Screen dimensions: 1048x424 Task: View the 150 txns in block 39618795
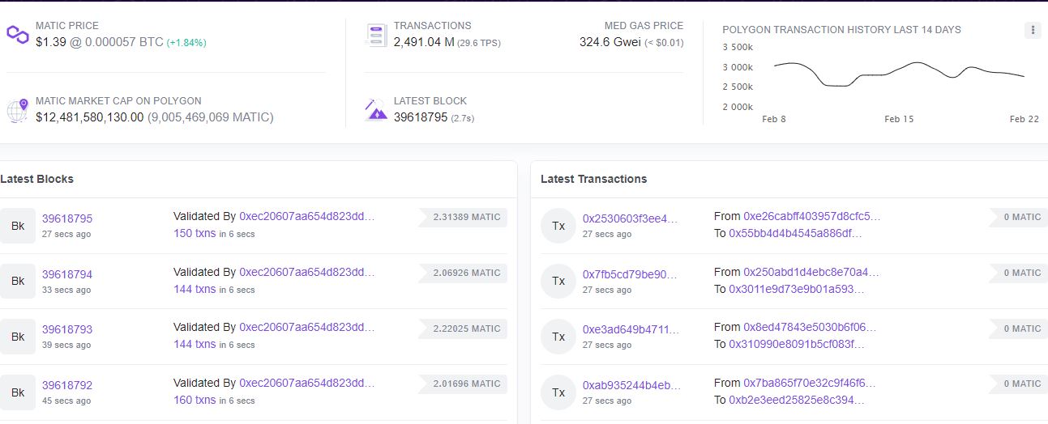195,233
